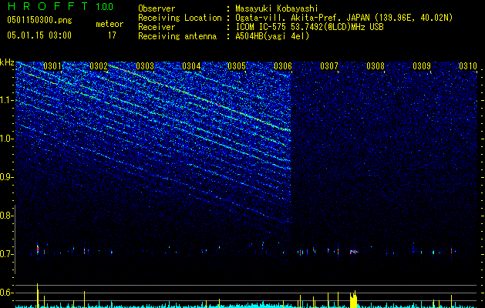Click the 0307 time marker

tap(329, 66)
